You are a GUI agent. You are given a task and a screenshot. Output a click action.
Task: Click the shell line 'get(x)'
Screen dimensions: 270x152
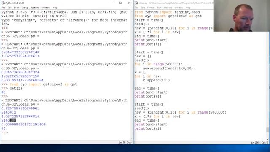[x=16, y=88]
